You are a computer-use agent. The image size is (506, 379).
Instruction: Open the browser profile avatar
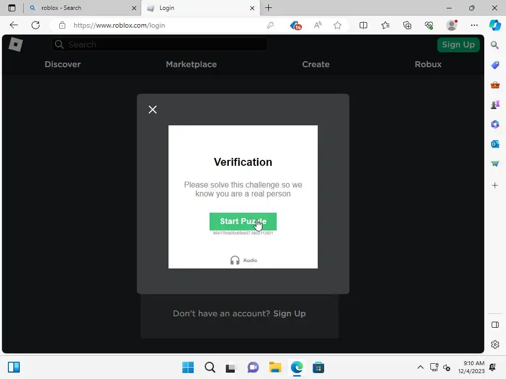pos(452,25)
